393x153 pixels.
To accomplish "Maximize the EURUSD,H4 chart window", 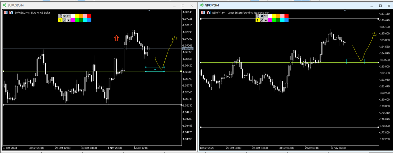I will coord(183,6).
